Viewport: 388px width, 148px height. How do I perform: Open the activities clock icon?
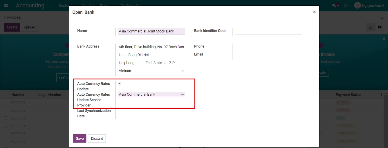point(346,5)
